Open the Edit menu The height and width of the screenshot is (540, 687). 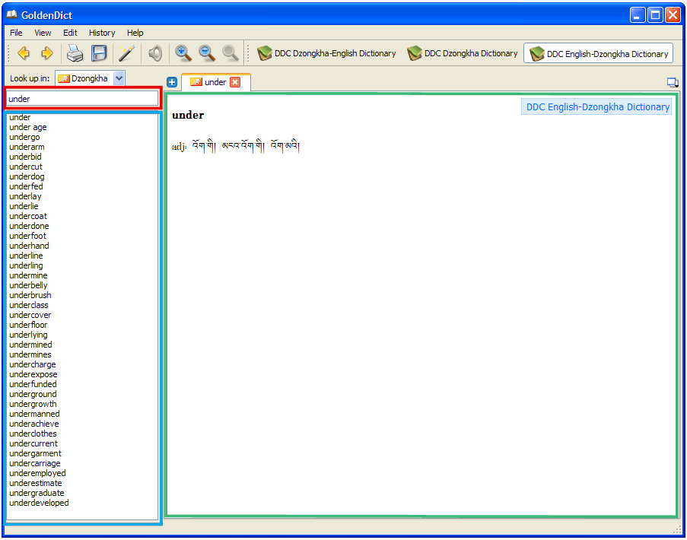click(70, 33)
